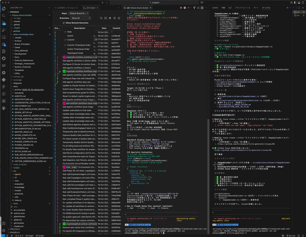Image resolution: width=306 pixels, height=237 pixels.
Task: Switch to the zsh EStack-Brand-Builder tab
Action: pyautogui.click(x=137, y=8)
